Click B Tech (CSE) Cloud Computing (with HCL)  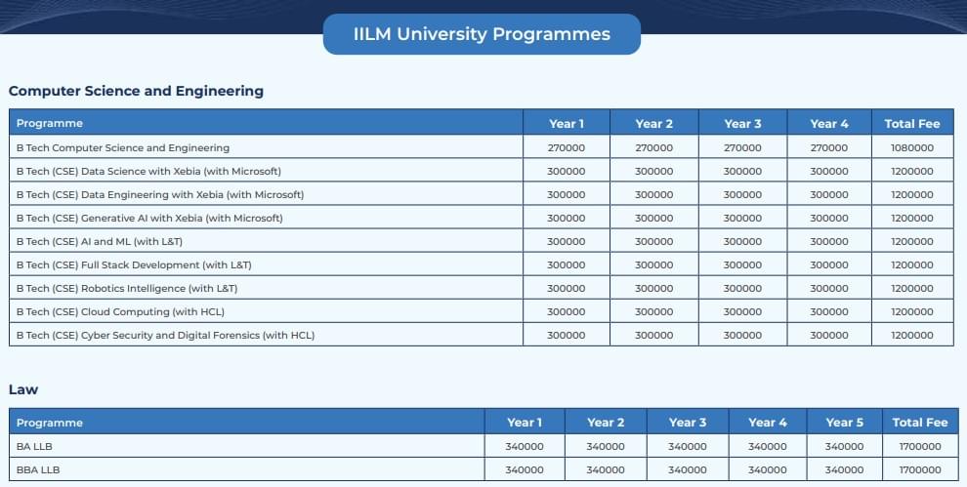pyautogui.click(x=120, y=312)
